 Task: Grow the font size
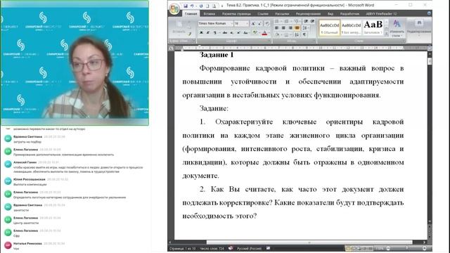tap(253, 23)
